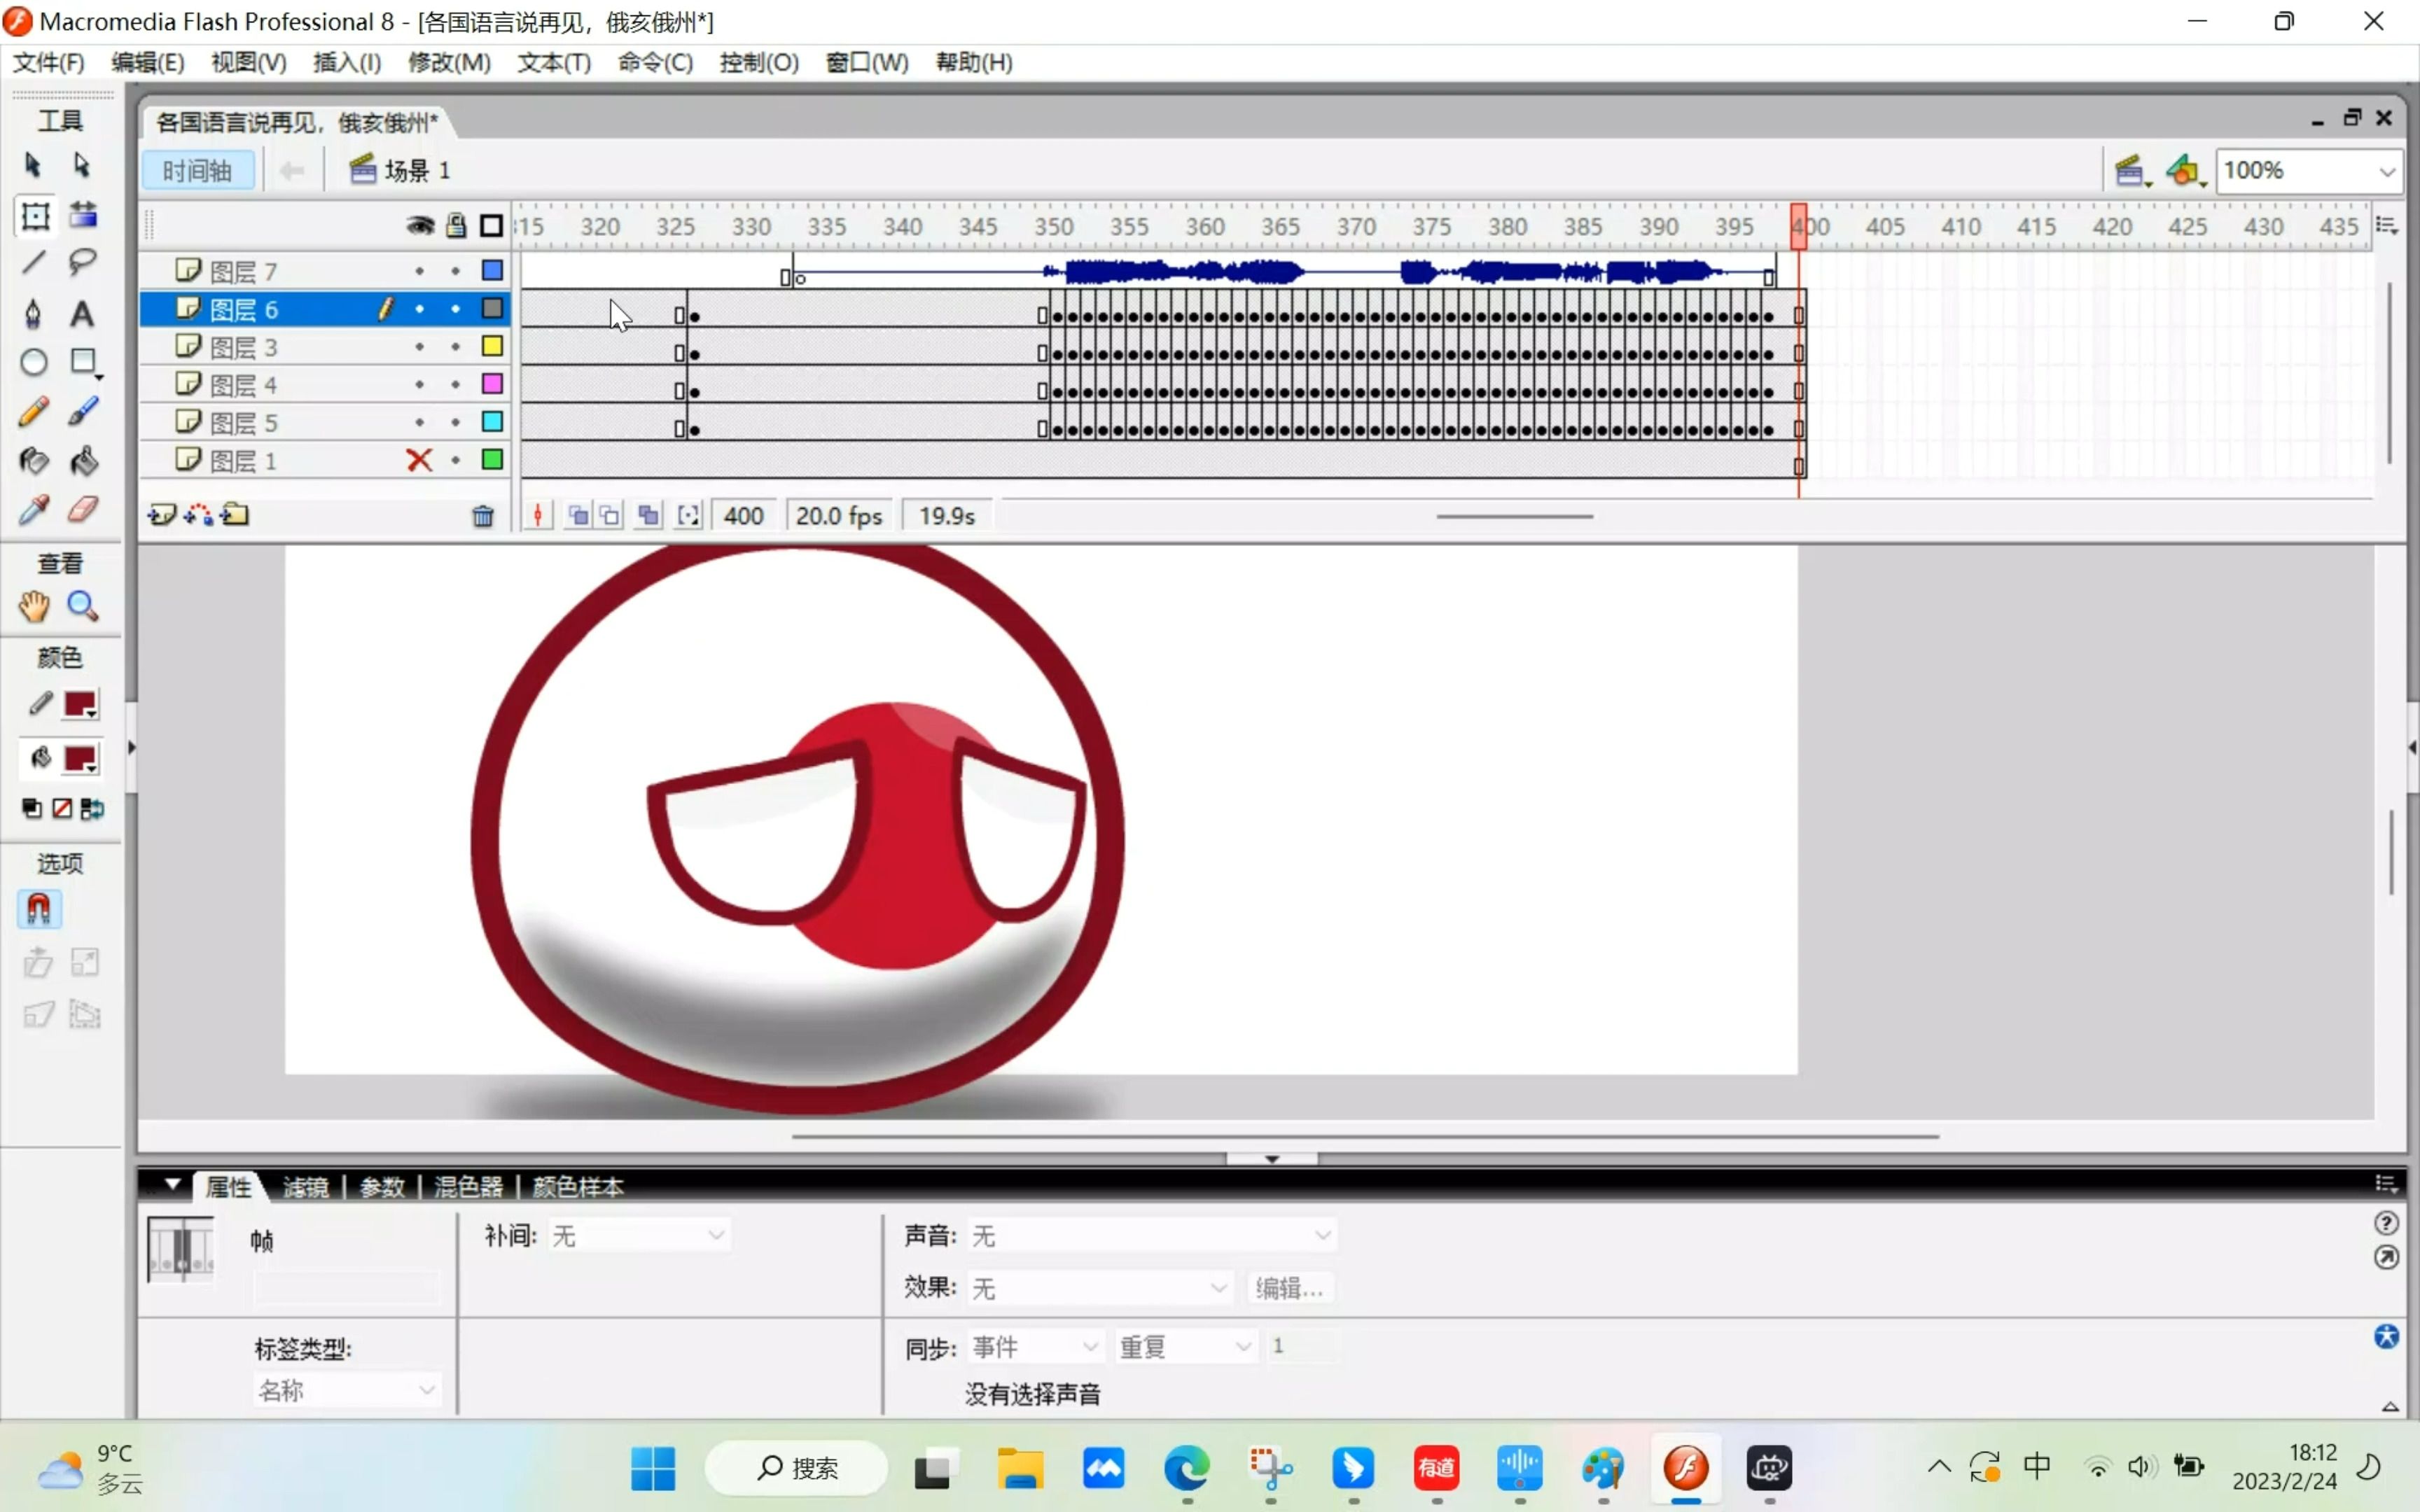The image size is (2420, 1512).
Task: Toggle lock all layers padlock icon
Action: 456,226
